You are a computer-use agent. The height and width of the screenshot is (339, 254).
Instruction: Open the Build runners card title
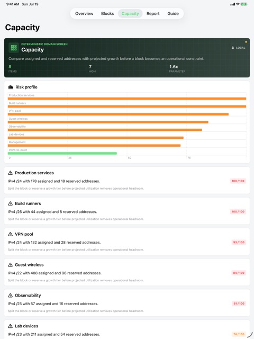tap(28, 203)
